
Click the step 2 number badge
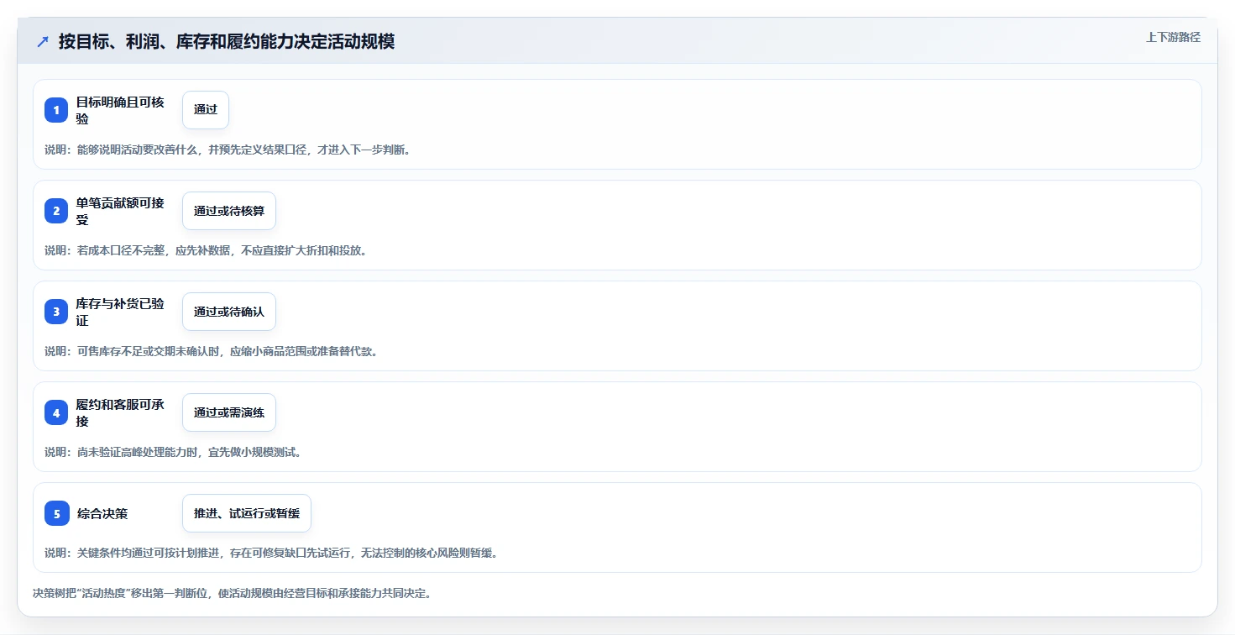(x=56, y=211)
